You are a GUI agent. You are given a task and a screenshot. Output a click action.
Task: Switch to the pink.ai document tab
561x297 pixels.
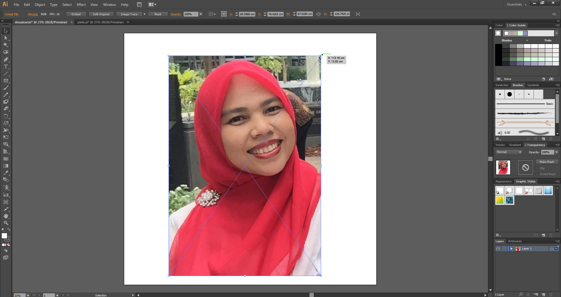coord(100,22)
